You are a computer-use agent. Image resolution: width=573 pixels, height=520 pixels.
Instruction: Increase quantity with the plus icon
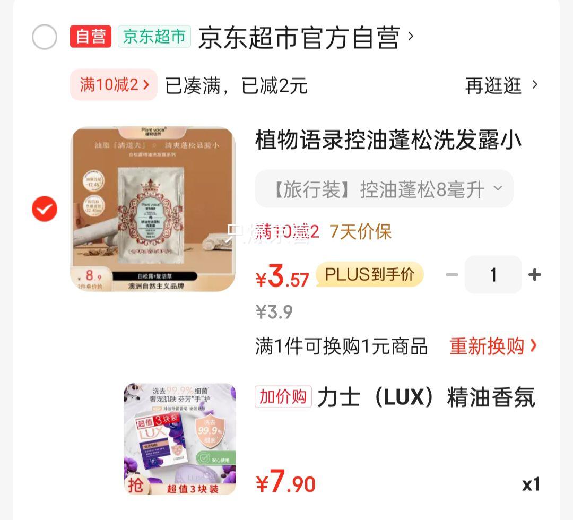pos(535,275)
